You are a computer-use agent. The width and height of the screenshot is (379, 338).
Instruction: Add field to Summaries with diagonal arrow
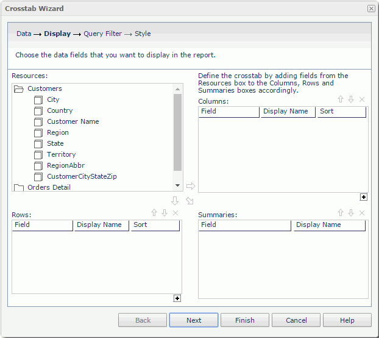point(189,201)
